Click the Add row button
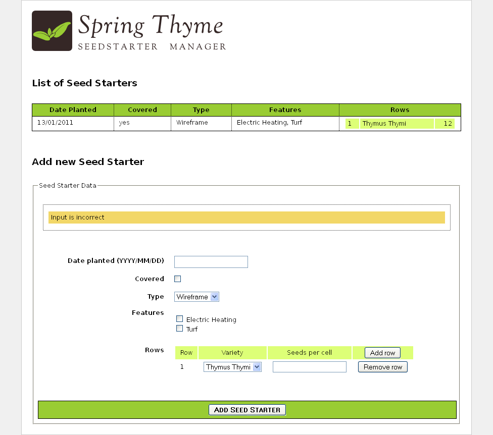Image resolution: width=493 pixels, height=435 pixels. point(382,352)
